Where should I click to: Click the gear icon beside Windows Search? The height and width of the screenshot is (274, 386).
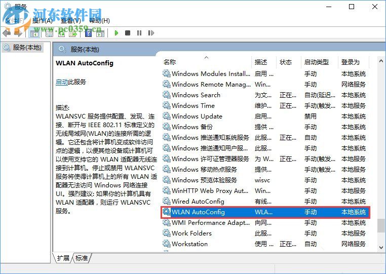(167, 95)
